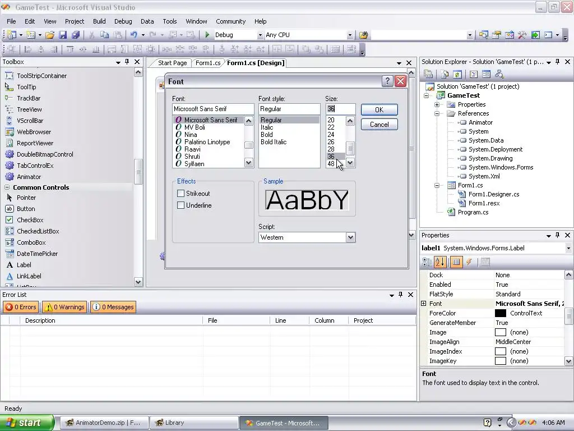Click the Image property empty swatch
Image resolution: width=574 pixels, height=431 pixels.
[500, 332]
